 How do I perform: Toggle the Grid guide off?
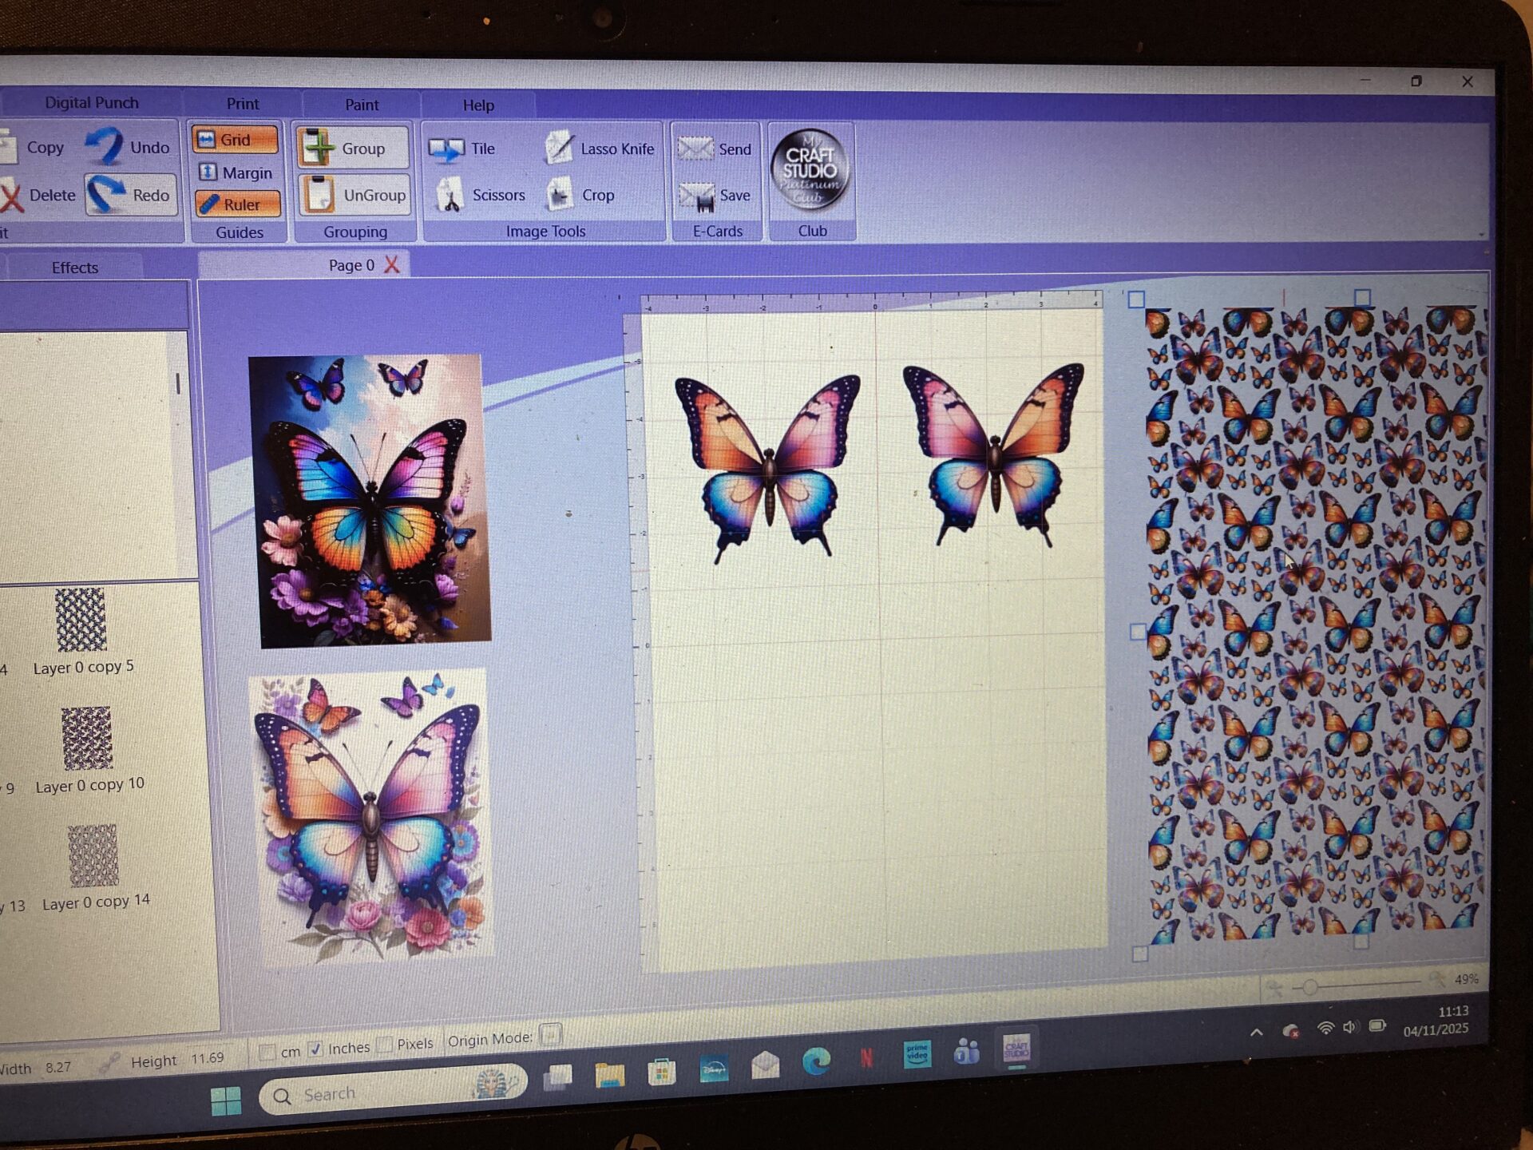[x=235, y=140]
